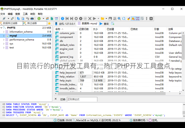This screenshot has height=128, width=185.
Task: Select the help_topic table row
Action: (118, 80)
